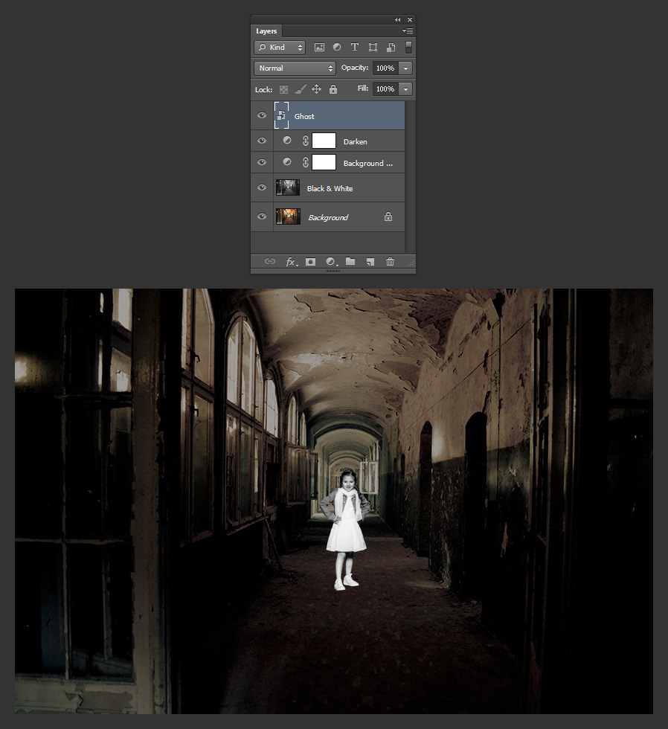Open the Fill slider arrow
Viewport: 668px width, 729px height.
pos(406,89)
